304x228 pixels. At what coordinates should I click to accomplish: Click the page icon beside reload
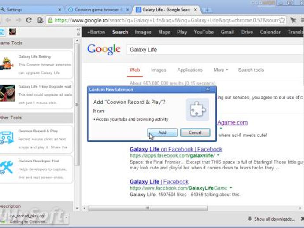pos(40,20)
